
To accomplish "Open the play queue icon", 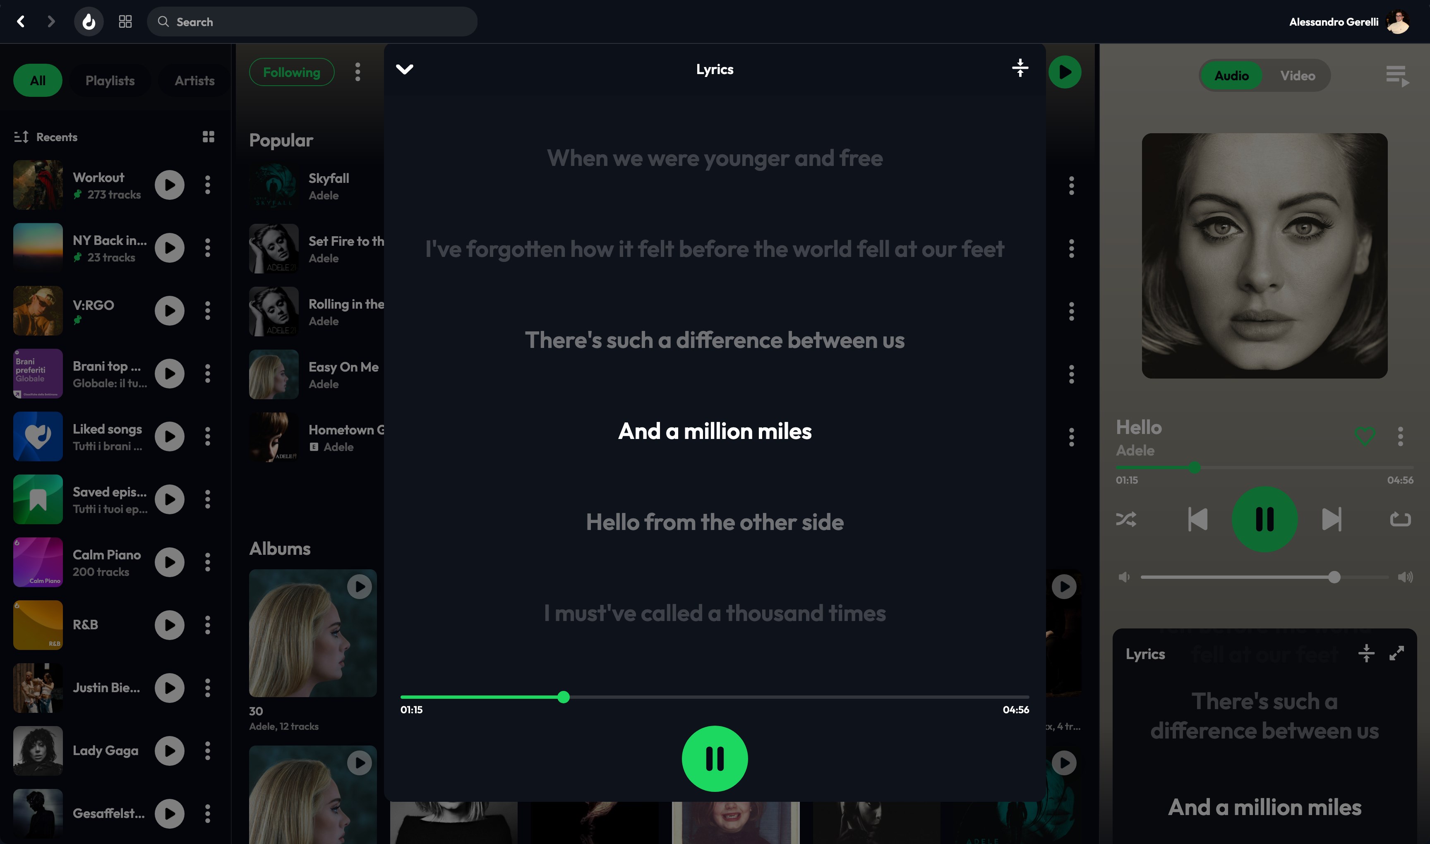I will tap(1398, 76).
